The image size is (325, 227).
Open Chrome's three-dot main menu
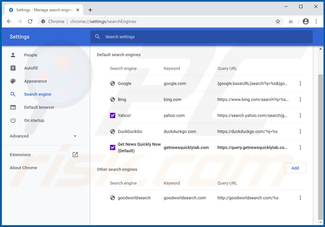[x=316, y=21]
